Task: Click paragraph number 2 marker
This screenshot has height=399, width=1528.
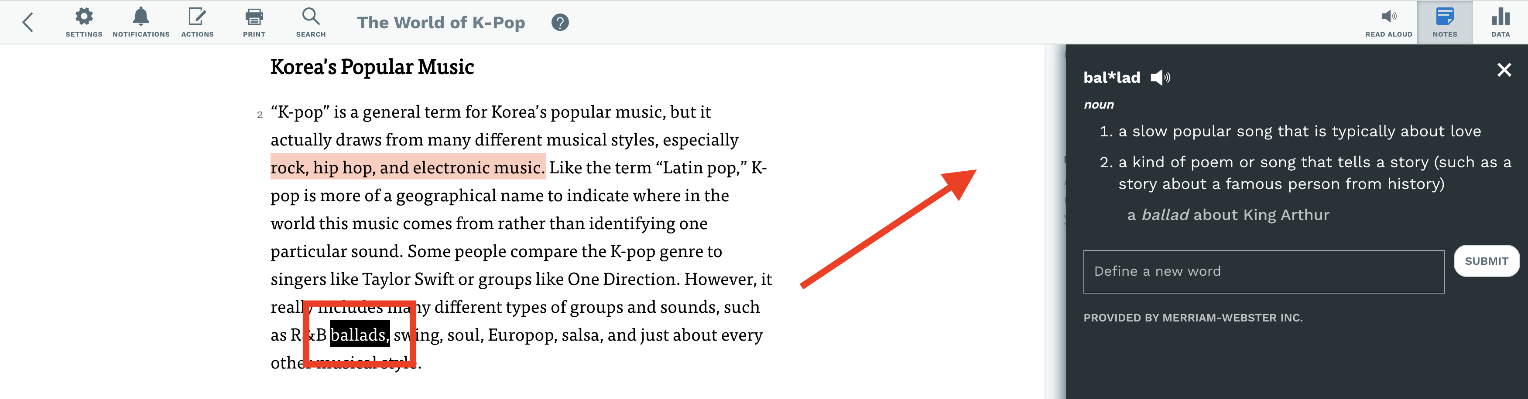Action: point(260,115)
